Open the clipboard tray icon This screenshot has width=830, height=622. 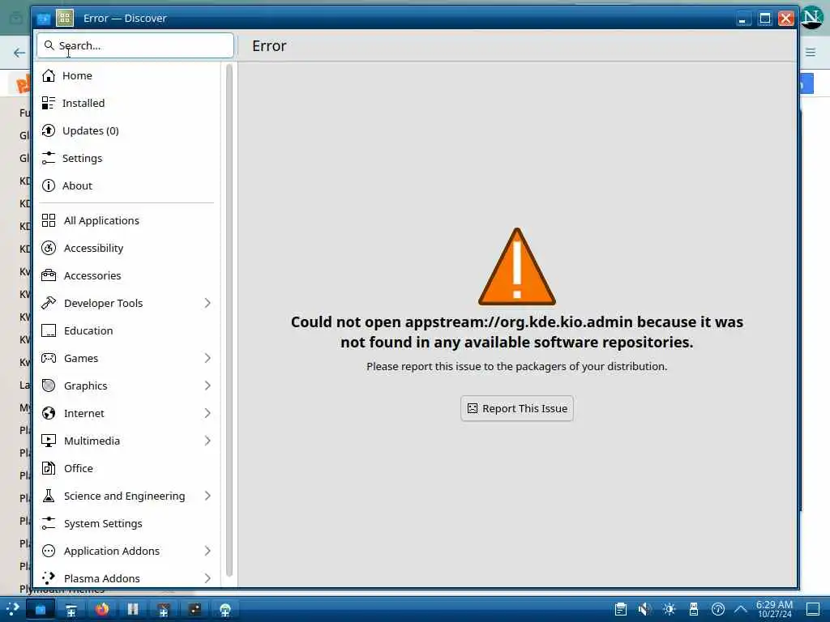point(621,609)
